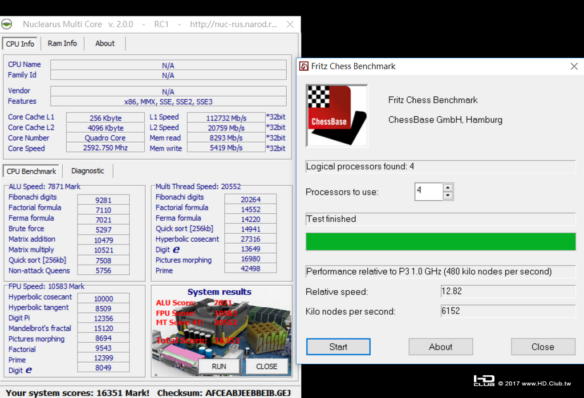Select the CPU Info tab
Viewport: 584px width, 398px height.
point(20,43)
